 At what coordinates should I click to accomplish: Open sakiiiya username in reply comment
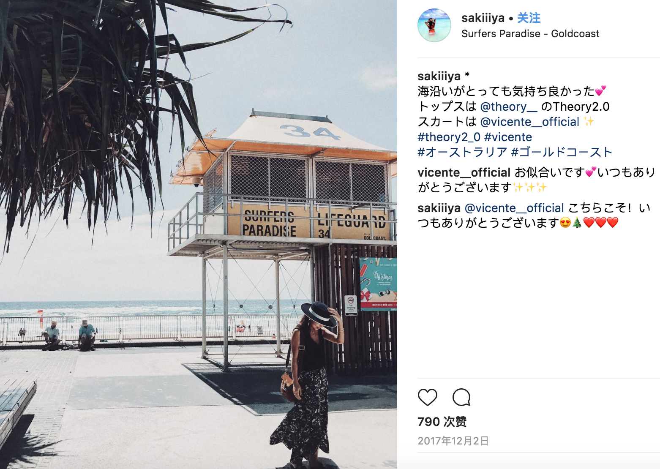click(x=439, y=208)
